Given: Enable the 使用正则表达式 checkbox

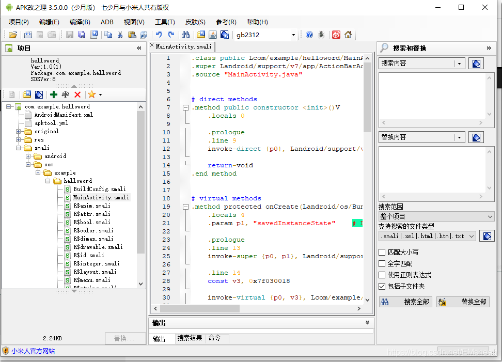Looking at the screenshot, I should point(382,275).
